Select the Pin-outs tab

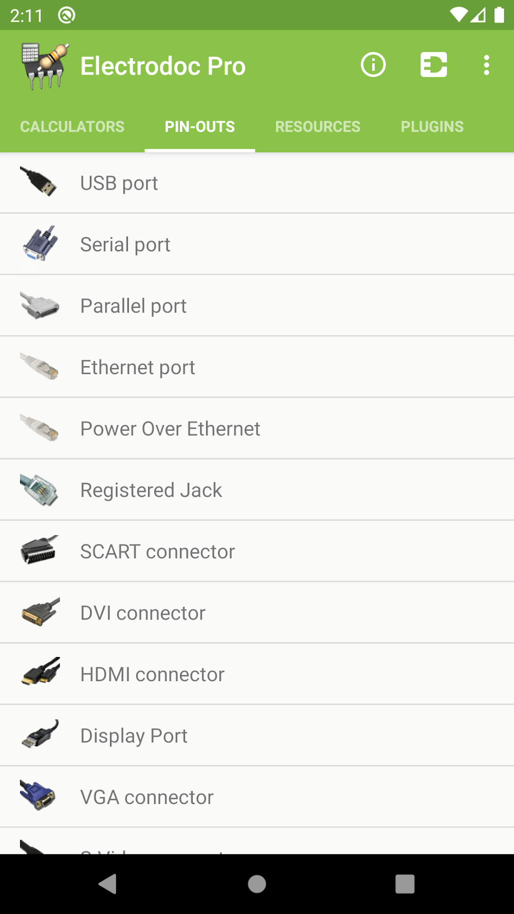click(199, 126)
